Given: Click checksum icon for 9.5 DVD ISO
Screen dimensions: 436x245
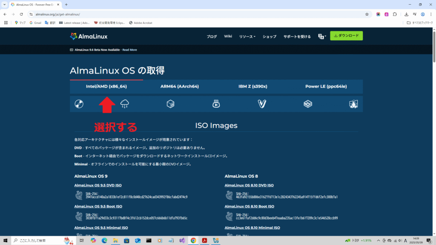Looking at the screenshot, I should point(79,195).
